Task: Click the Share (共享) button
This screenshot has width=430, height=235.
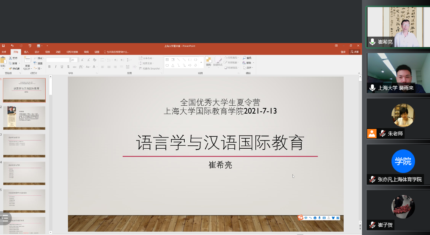Action: (x=354, y=52)
